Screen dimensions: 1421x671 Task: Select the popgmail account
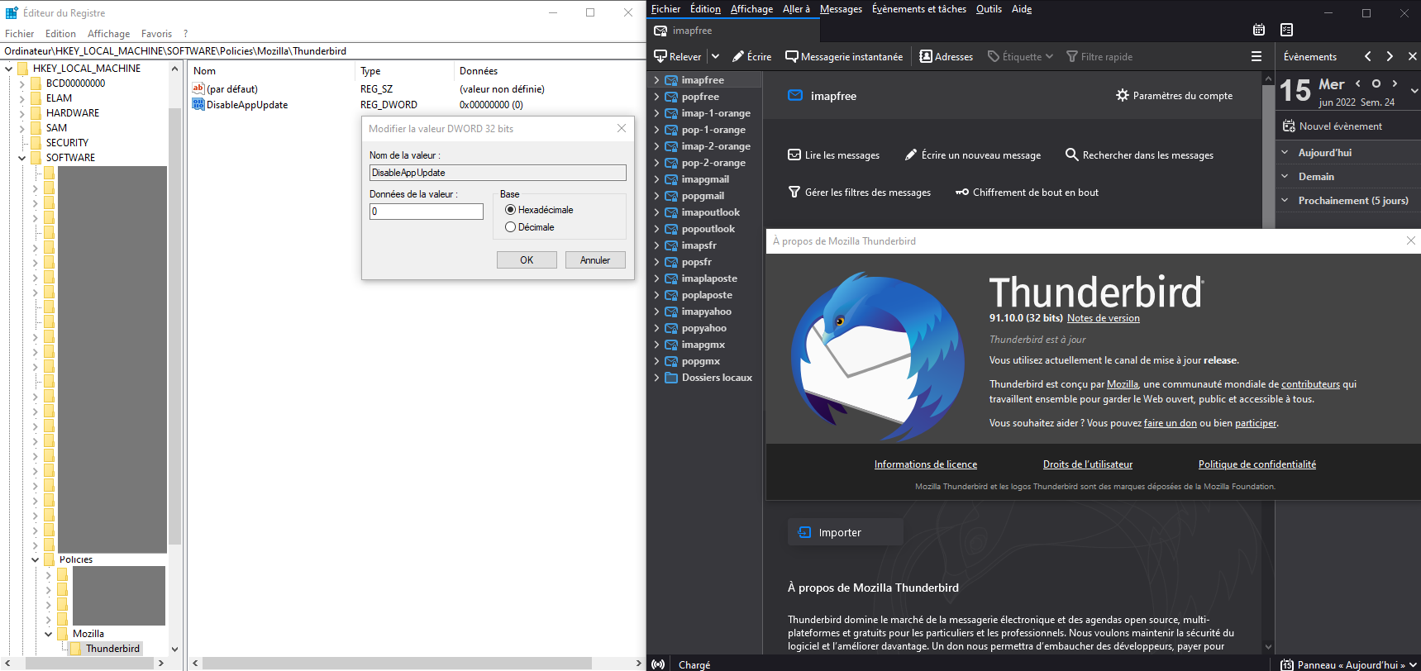tap(703, 196)
